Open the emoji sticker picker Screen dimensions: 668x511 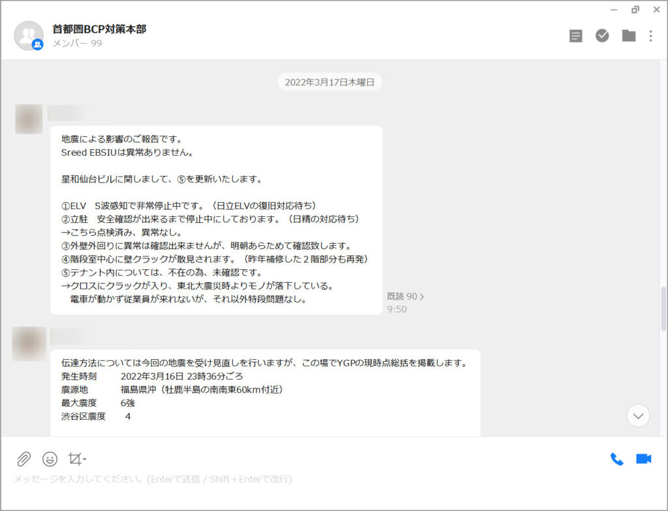(50, 459)
